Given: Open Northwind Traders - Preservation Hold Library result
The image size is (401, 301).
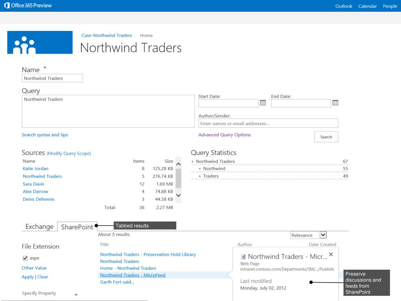Looking at the screenshot, I should point(148,254).
